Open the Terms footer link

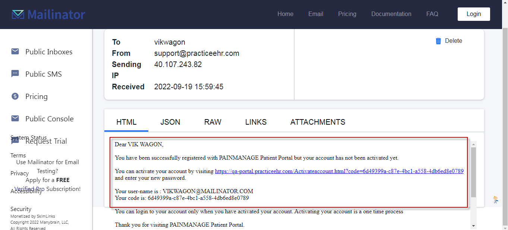[18, 156]
